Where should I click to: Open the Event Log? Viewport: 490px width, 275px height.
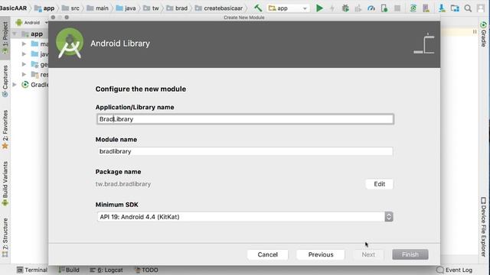tap(455, 270)
